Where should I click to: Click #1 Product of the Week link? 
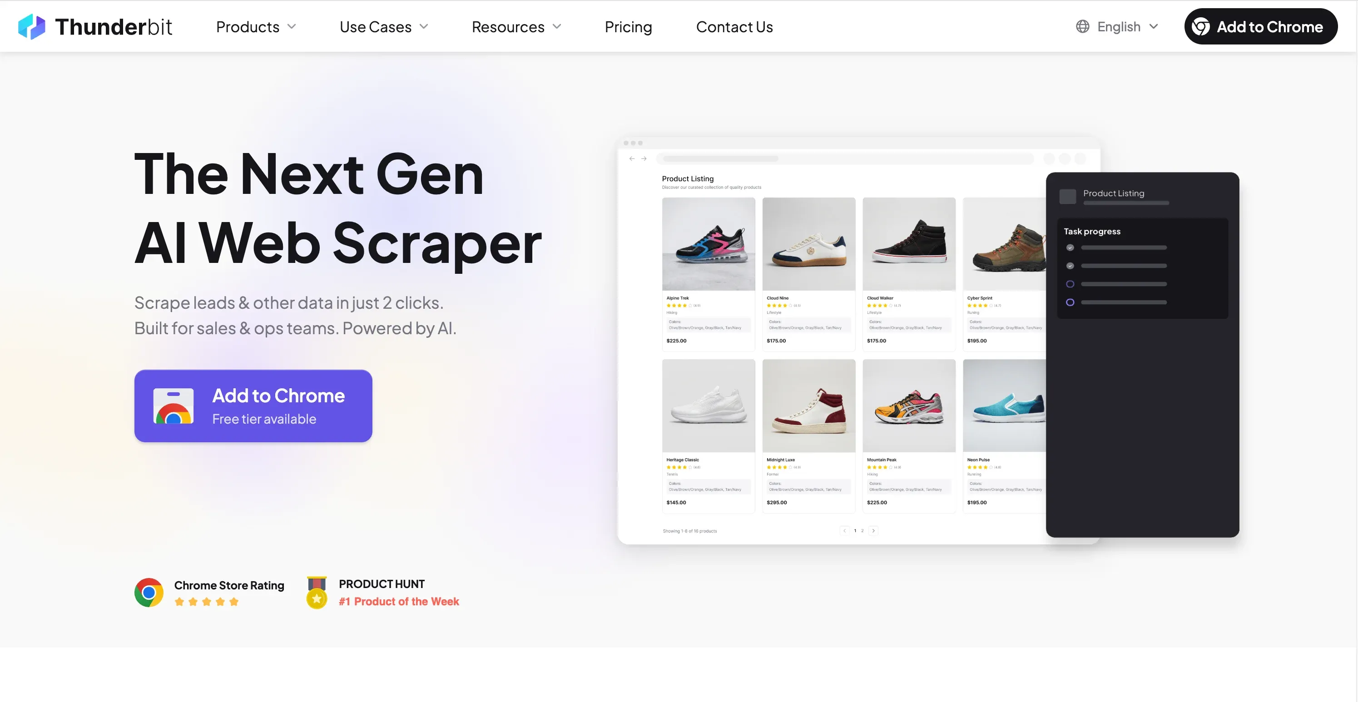[399, 601]
